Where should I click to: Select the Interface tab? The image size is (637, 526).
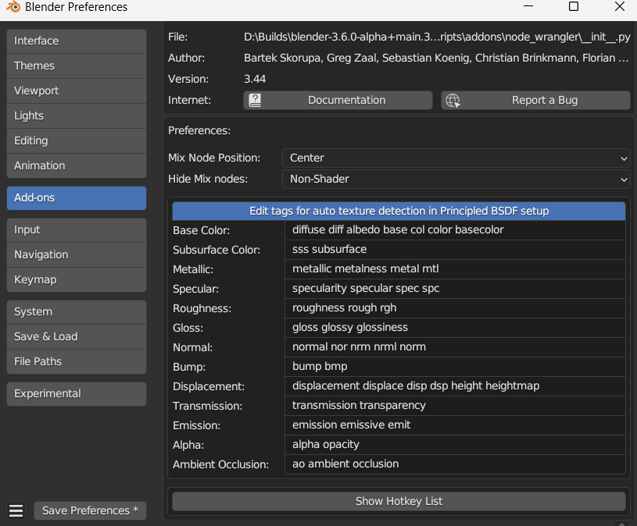click(x=76, y=41)
